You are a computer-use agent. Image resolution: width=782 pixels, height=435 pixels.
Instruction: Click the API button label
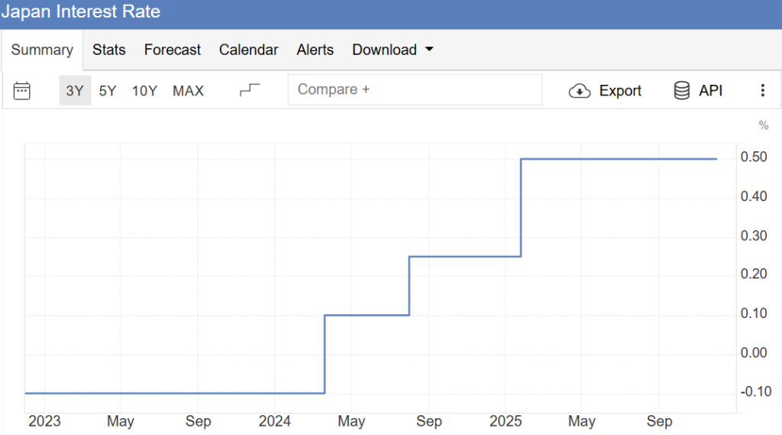[710, 91]
